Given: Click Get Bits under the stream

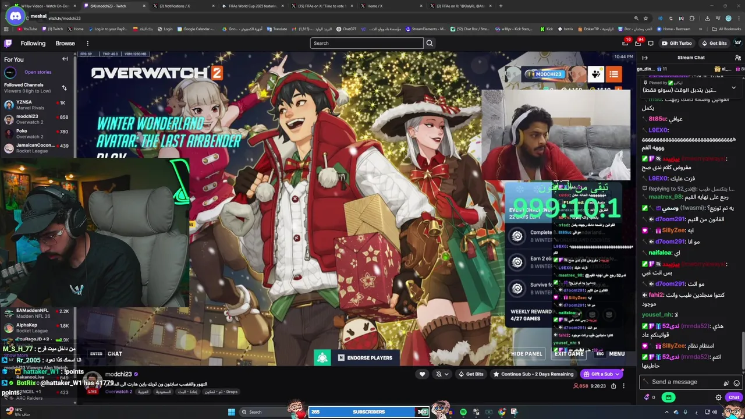Looking at the screenshot, I should pos(471,374).
